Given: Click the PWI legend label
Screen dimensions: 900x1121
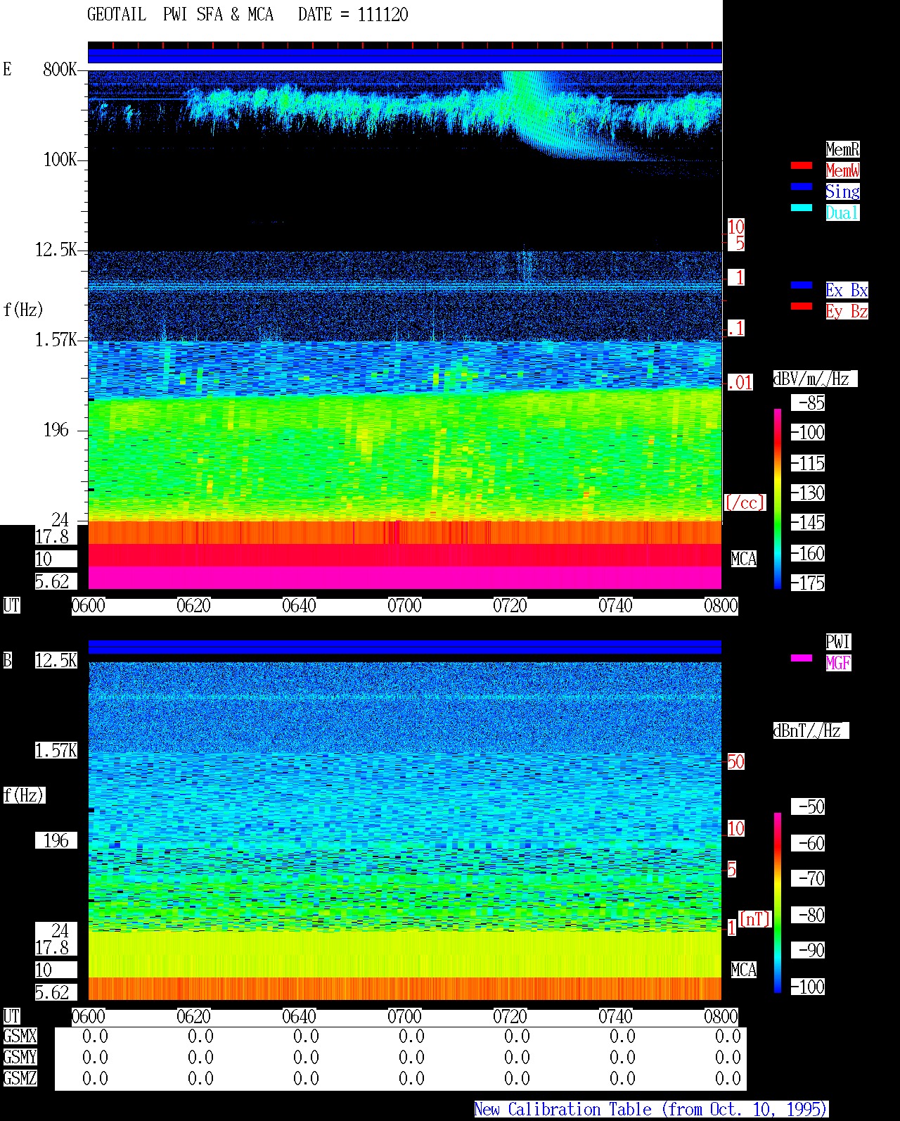Looking at the screenshot, I should point(838,642).
